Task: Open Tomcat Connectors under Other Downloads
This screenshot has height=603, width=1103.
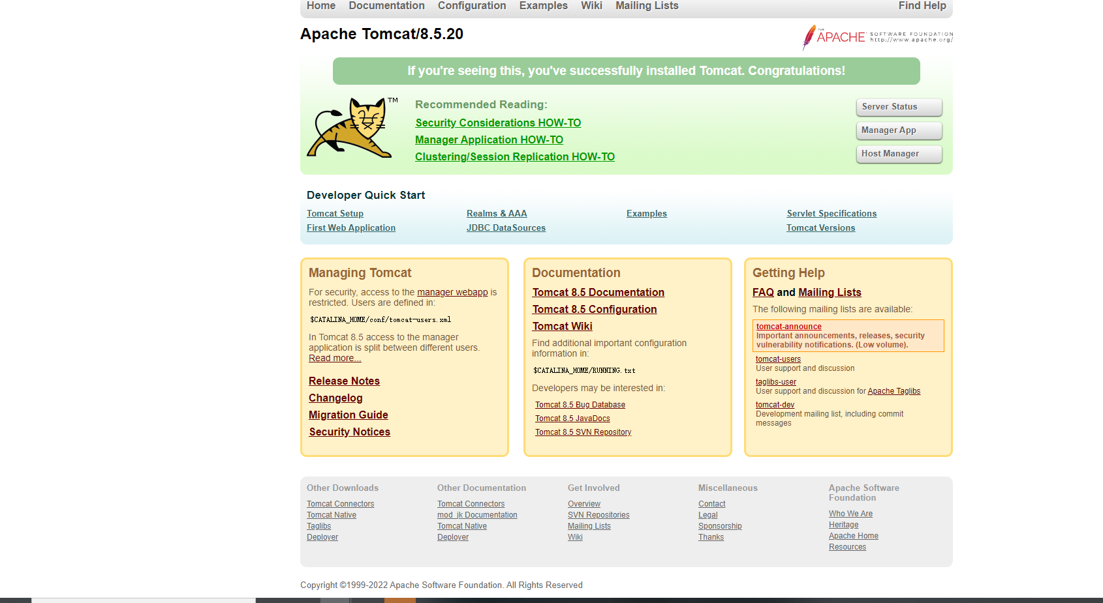Action: pyautogui.click(x=340, y=504)
